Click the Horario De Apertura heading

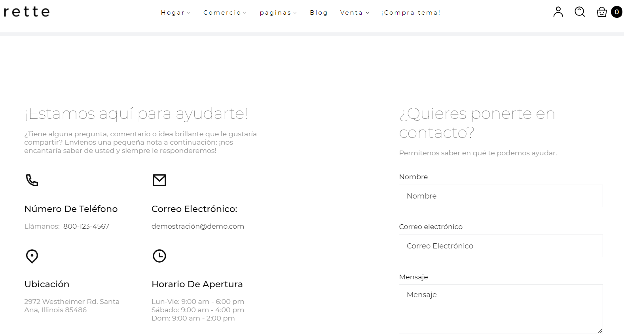tap(197, 284)
